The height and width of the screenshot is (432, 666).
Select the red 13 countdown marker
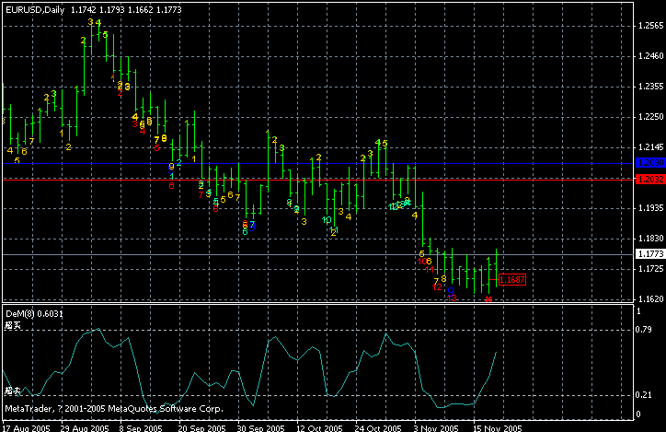click(x=452, y=298)
